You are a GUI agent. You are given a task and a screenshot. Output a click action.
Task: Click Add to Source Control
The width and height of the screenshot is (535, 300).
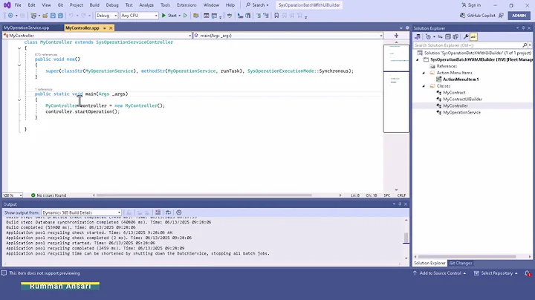[x=439, y=273]
